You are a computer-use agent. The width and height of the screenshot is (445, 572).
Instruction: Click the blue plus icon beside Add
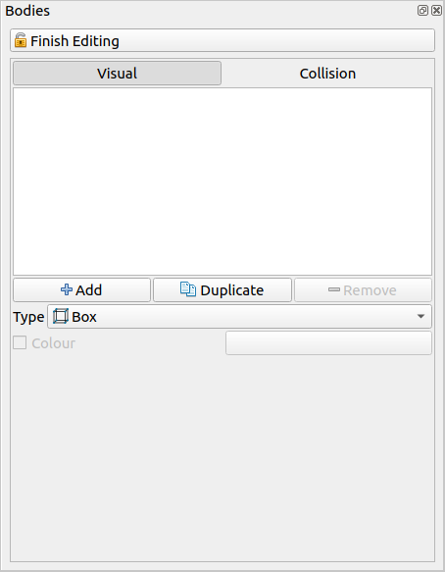(x=67, y=289)
